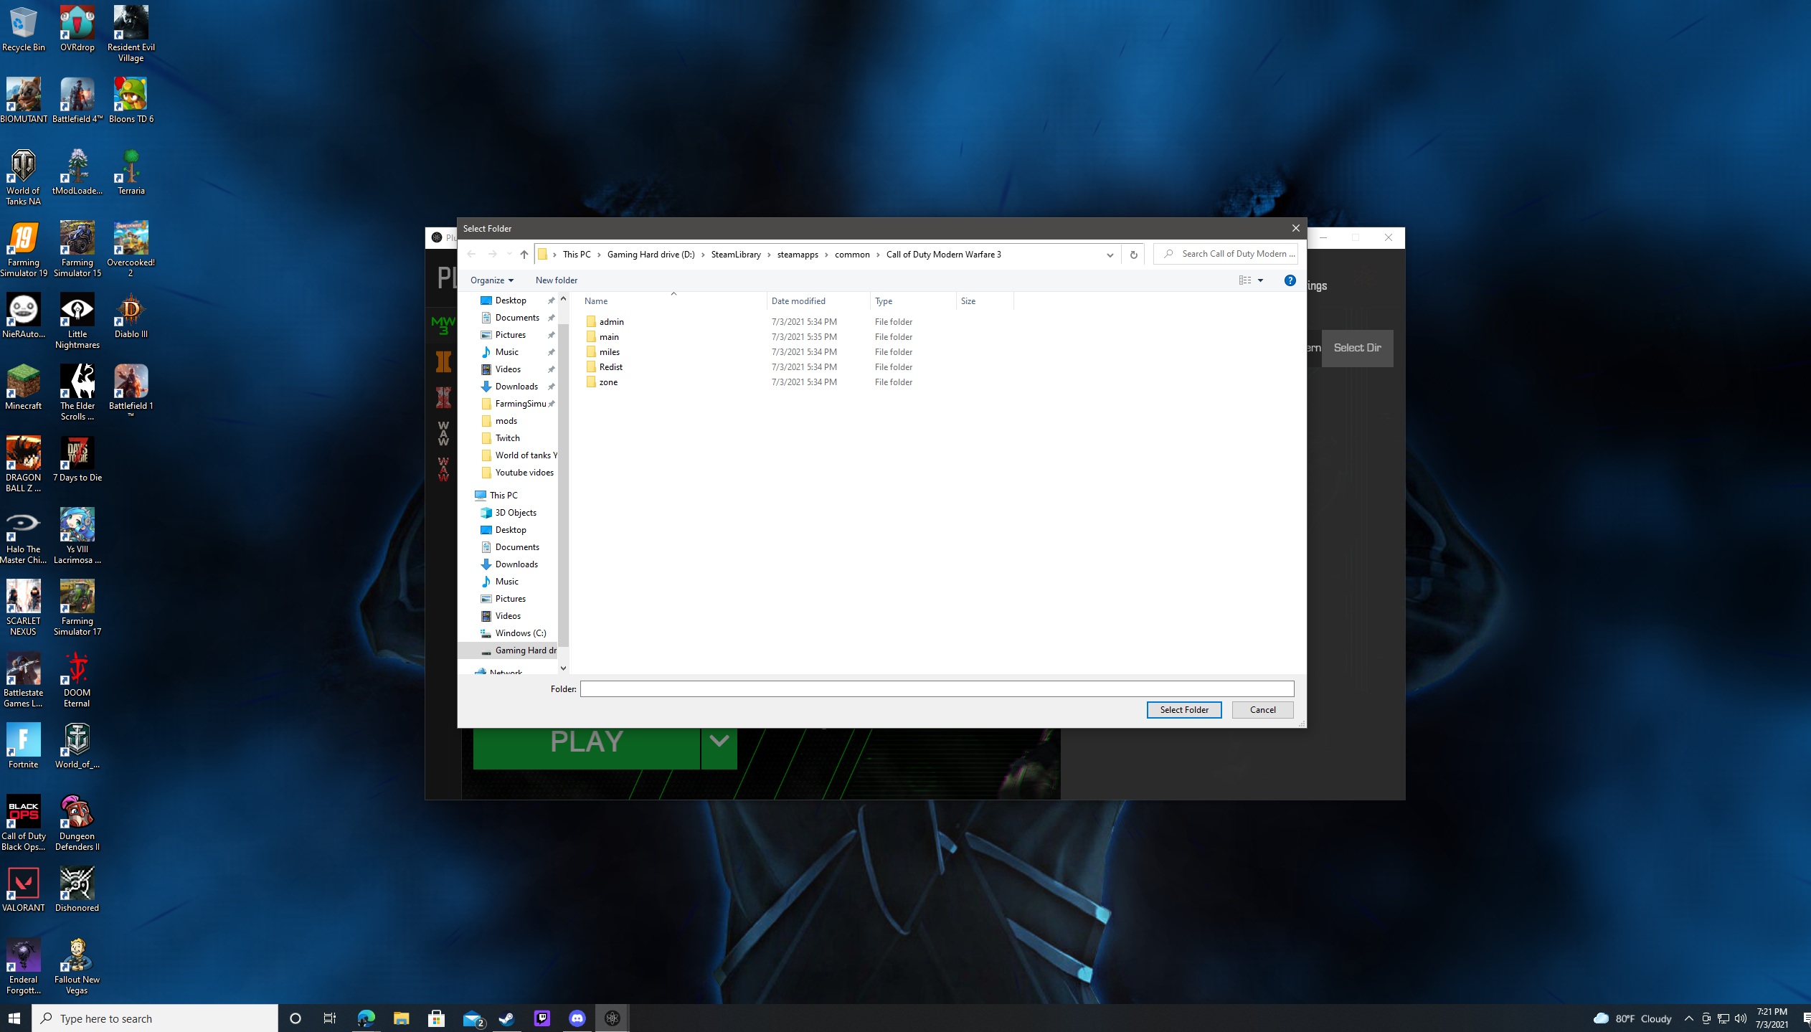Expand the PLAY button dropdown arrow
Viewport: 1811px width, 1032px height.
coord(719,742)
